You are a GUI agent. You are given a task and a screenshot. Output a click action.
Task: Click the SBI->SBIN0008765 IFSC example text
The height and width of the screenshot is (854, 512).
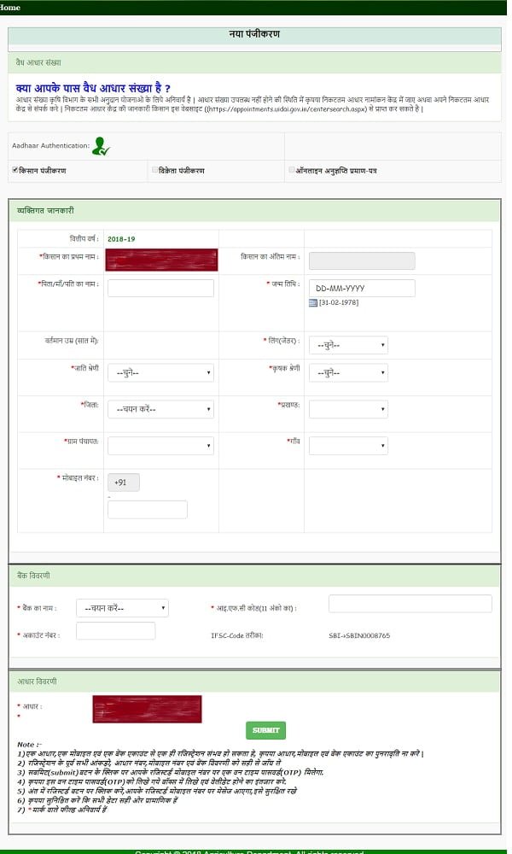[359, 635]
